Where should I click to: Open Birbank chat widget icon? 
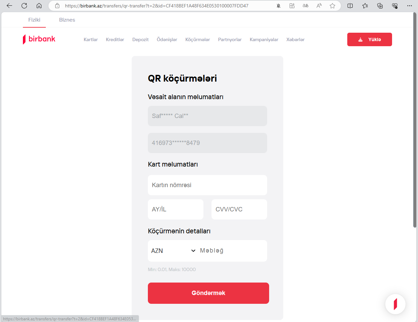(x=395, y=304)
